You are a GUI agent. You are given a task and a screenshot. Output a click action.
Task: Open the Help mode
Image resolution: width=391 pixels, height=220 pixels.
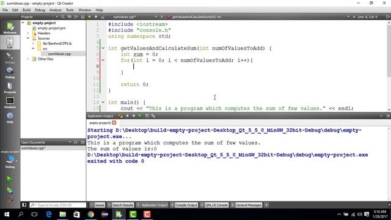pos(10,117)
